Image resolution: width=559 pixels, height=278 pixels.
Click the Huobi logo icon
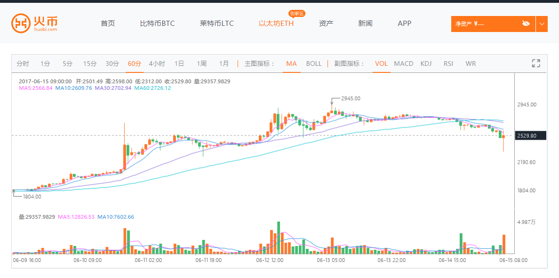click(x=20, y=23)
